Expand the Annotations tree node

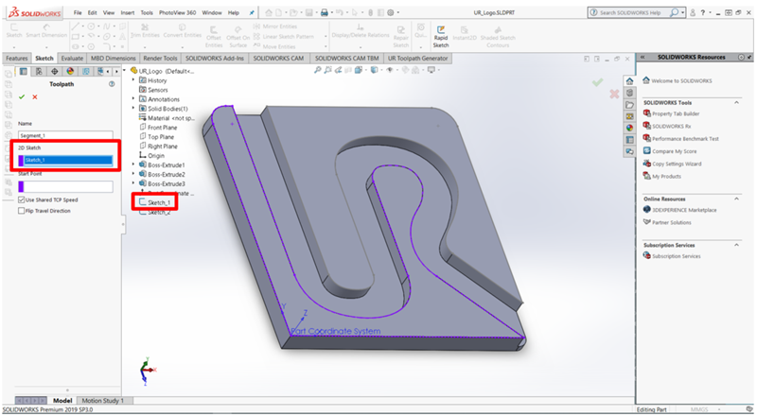click(x=133, y=99)
